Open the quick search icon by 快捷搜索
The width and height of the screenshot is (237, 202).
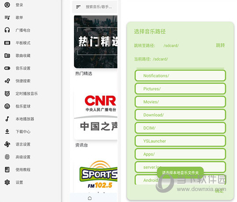point(7,81)
